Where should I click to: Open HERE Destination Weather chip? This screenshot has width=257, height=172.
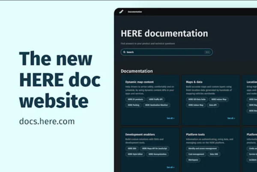tap(156, 105)
